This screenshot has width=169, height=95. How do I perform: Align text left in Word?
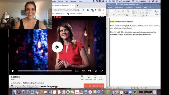pyautogui.click(x=134, y=13)
